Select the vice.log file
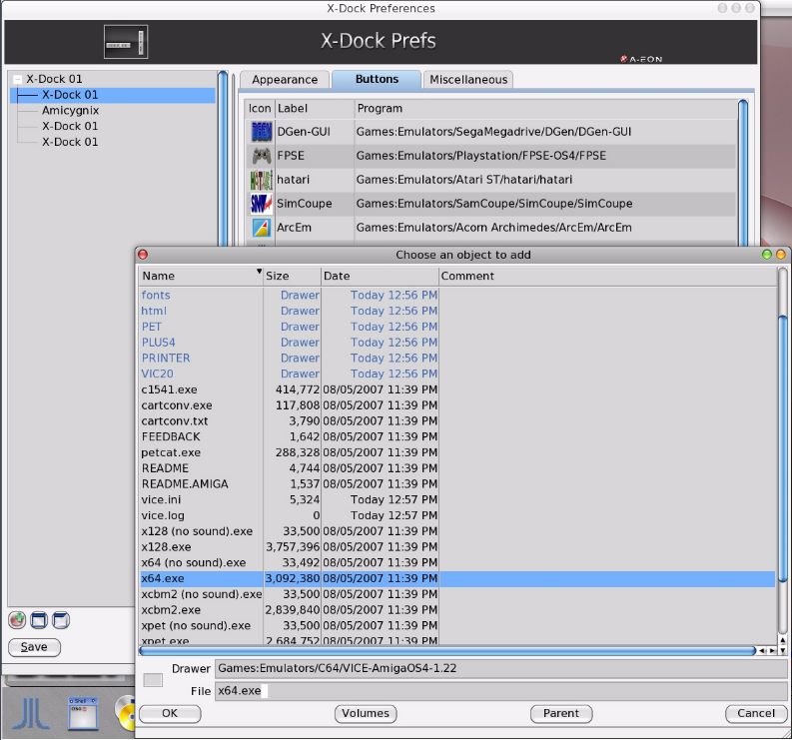Image resolution: width=792 pixels, height=740 pixels. point(163,515)
